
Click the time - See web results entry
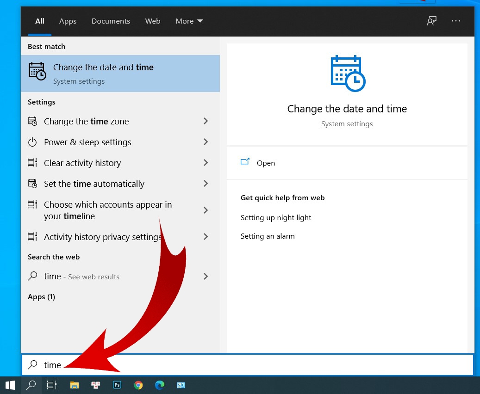tap(120, 277)
